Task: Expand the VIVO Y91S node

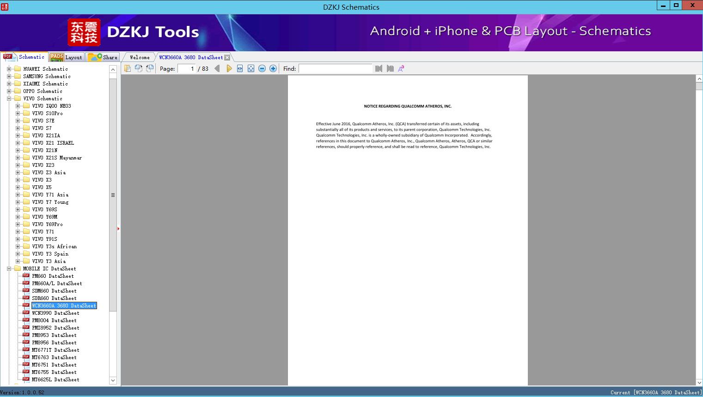Action: [18, 239]
